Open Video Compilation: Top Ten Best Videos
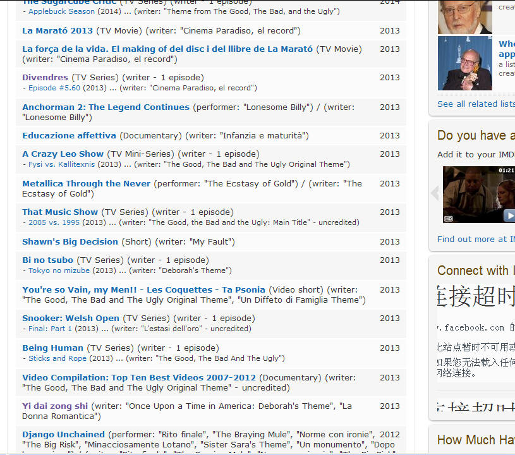The image size is (515, 455). click(139, 378)
